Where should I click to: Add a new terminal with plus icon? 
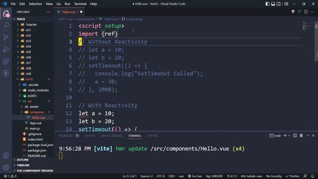tap(285, 136)
